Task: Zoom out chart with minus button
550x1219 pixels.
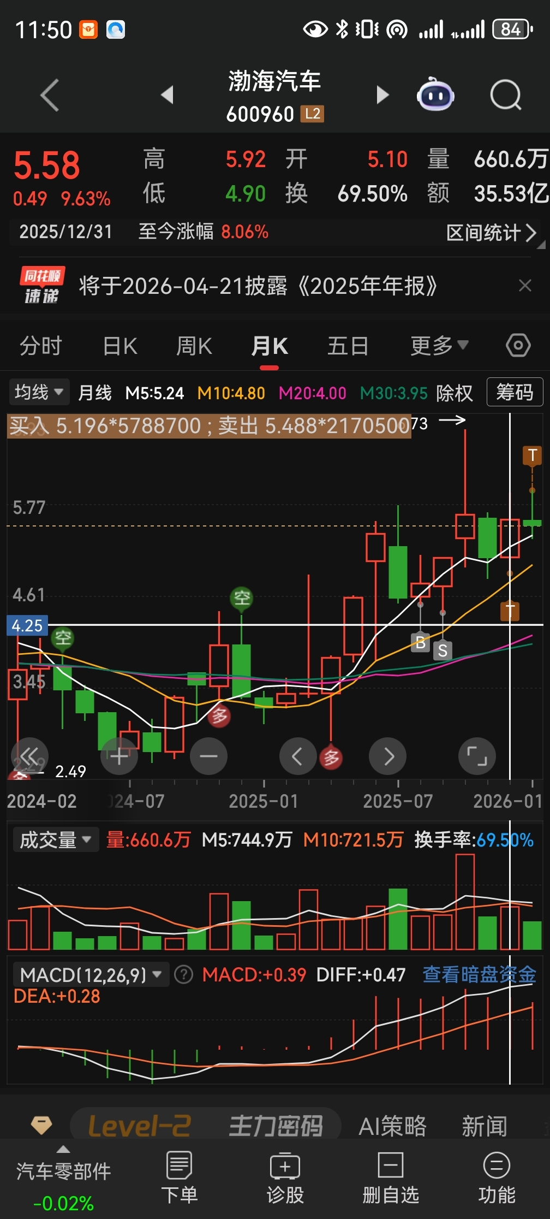Action: coord(208,756)
